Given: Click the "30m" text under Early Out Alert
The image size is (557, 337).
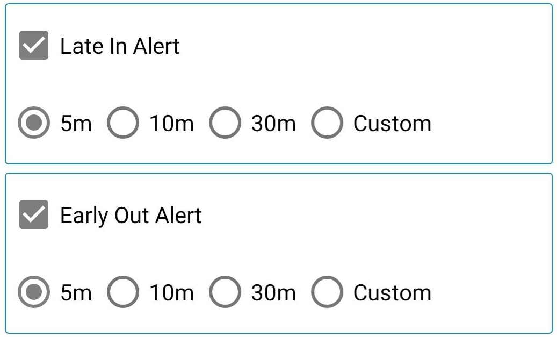Looking at the screenshot, I should pyautogui.click(x=273, y=293).
